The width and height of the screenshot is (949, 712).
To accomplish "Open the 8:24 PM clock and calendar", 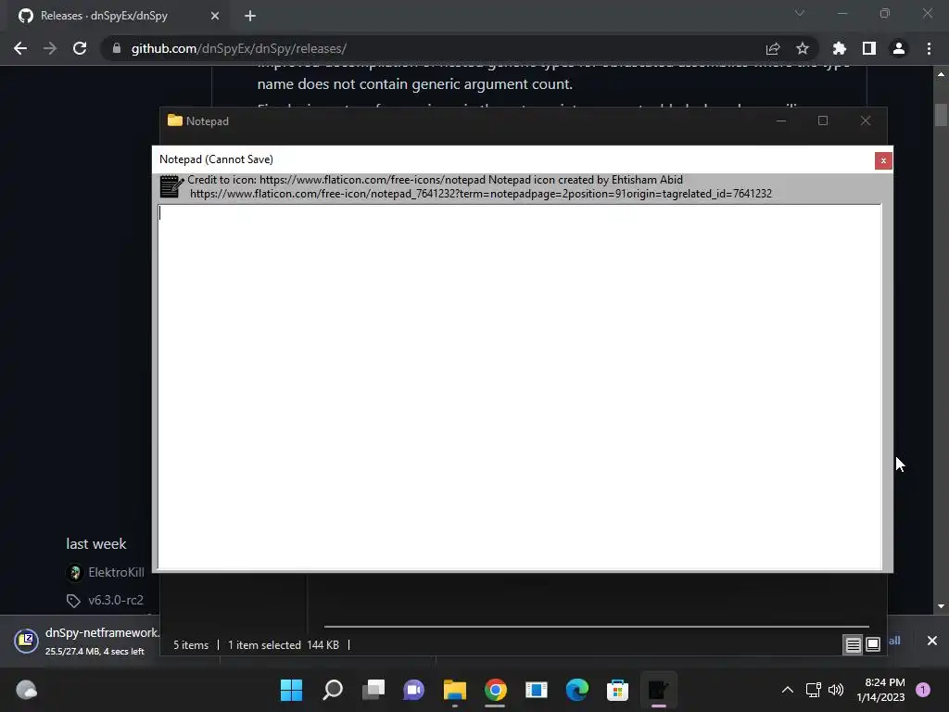I will (880, 690).
